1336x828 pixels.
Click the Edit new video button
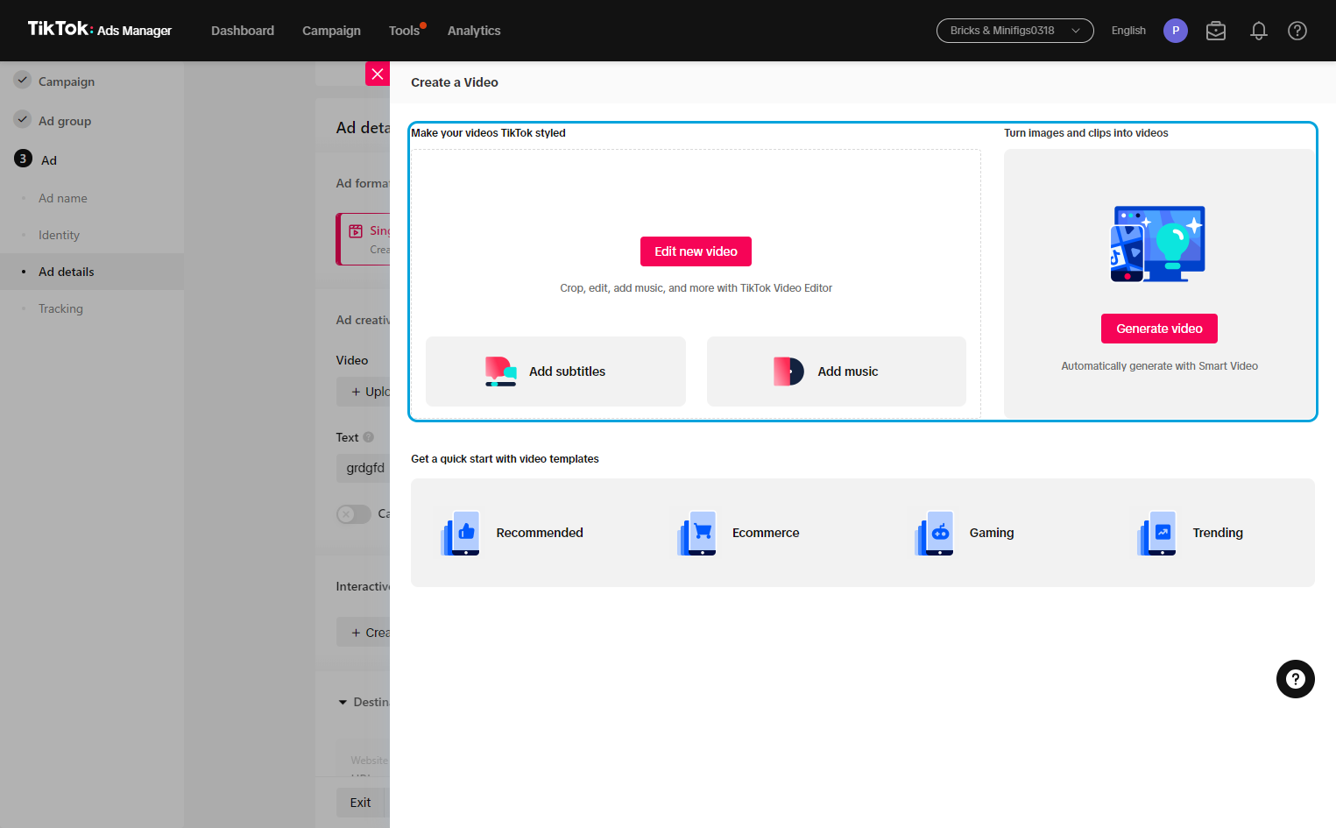coord(696,251)
